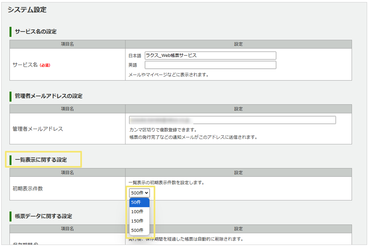Click the サービス名 (必須) row label
Viewport: 370px width, 247px height.
pyautogui.click(x=32, y=65)
